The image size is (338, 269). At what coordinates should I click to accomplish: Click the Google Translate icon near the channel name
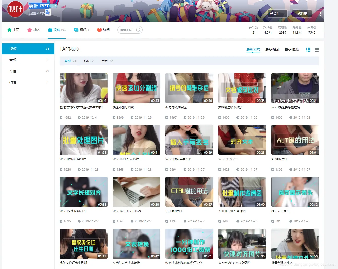pyautogui.click(x=48, y=12)
